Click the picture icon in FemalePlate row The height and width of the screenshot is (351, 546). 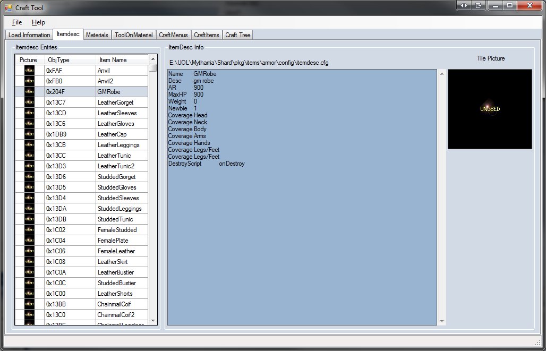[29, 241]
